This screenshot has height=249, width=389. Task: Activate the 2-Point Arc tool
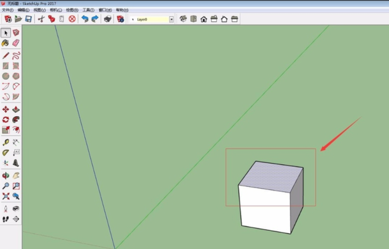[16, 86]
